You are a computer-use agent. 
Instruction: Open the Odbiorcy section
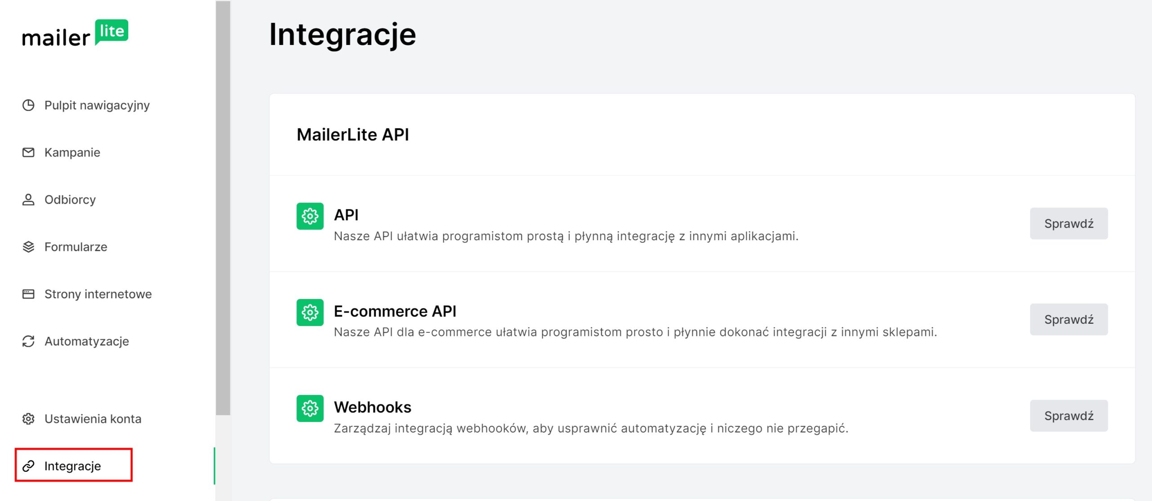pyautogui.click(x=70, y=200)
